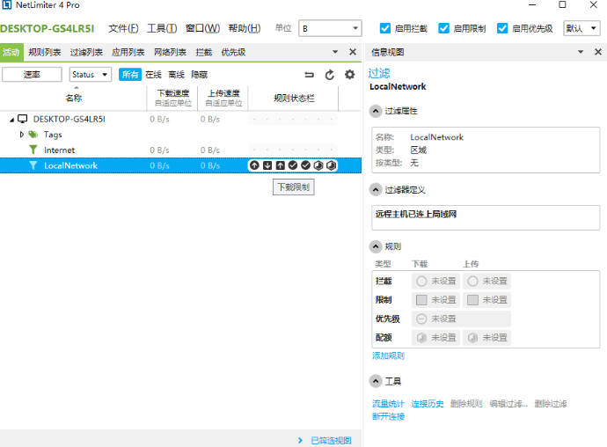Click the computer monitor icon for DESKTOP-GS4LR5I
Viewport: 607px width, 447px height.
23,119
